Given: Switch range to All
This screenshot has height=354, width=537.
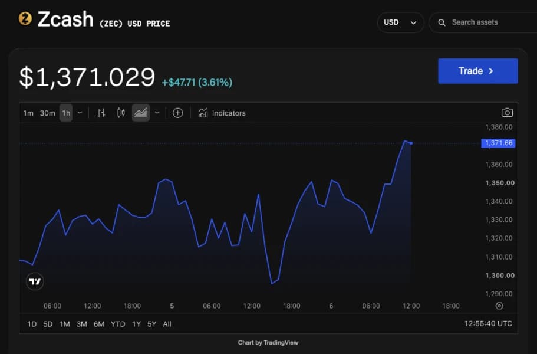Looking at the screenshot, I should point(167,324).
